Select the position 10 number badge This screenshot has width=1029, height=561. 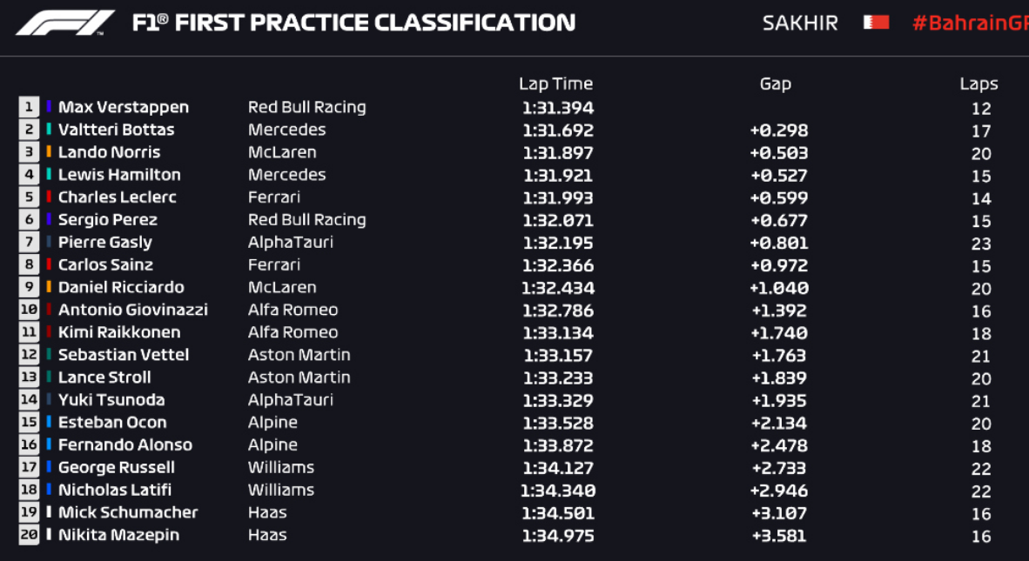pyautogui.click(x=29, y=310)
